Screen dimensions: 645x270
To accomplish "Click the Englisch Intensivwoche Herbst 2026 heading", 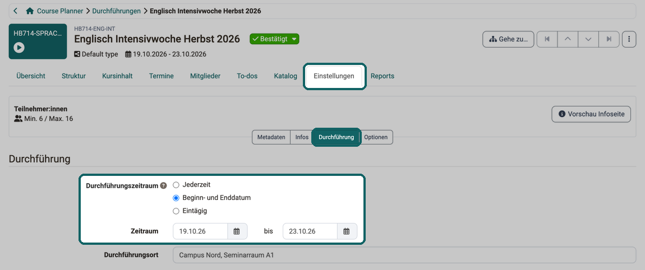I will pyautogui.click(x=156, y=39).
